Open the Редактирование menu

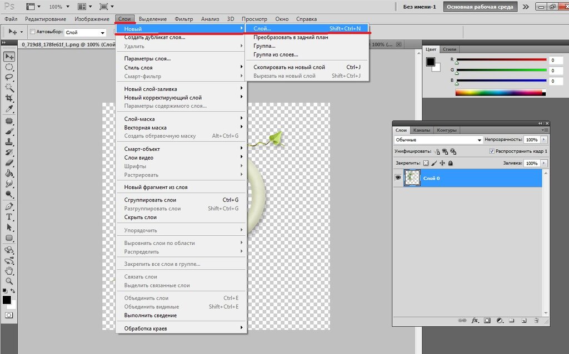(x=46, y=19)
